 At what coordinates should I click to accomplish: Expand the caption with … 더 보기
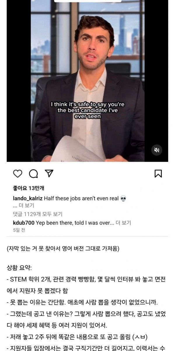[x=24, y=205]
